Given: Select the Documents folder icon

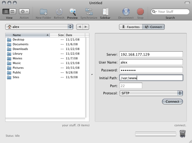Looking at the screenshot, I should tap(9, 44).
